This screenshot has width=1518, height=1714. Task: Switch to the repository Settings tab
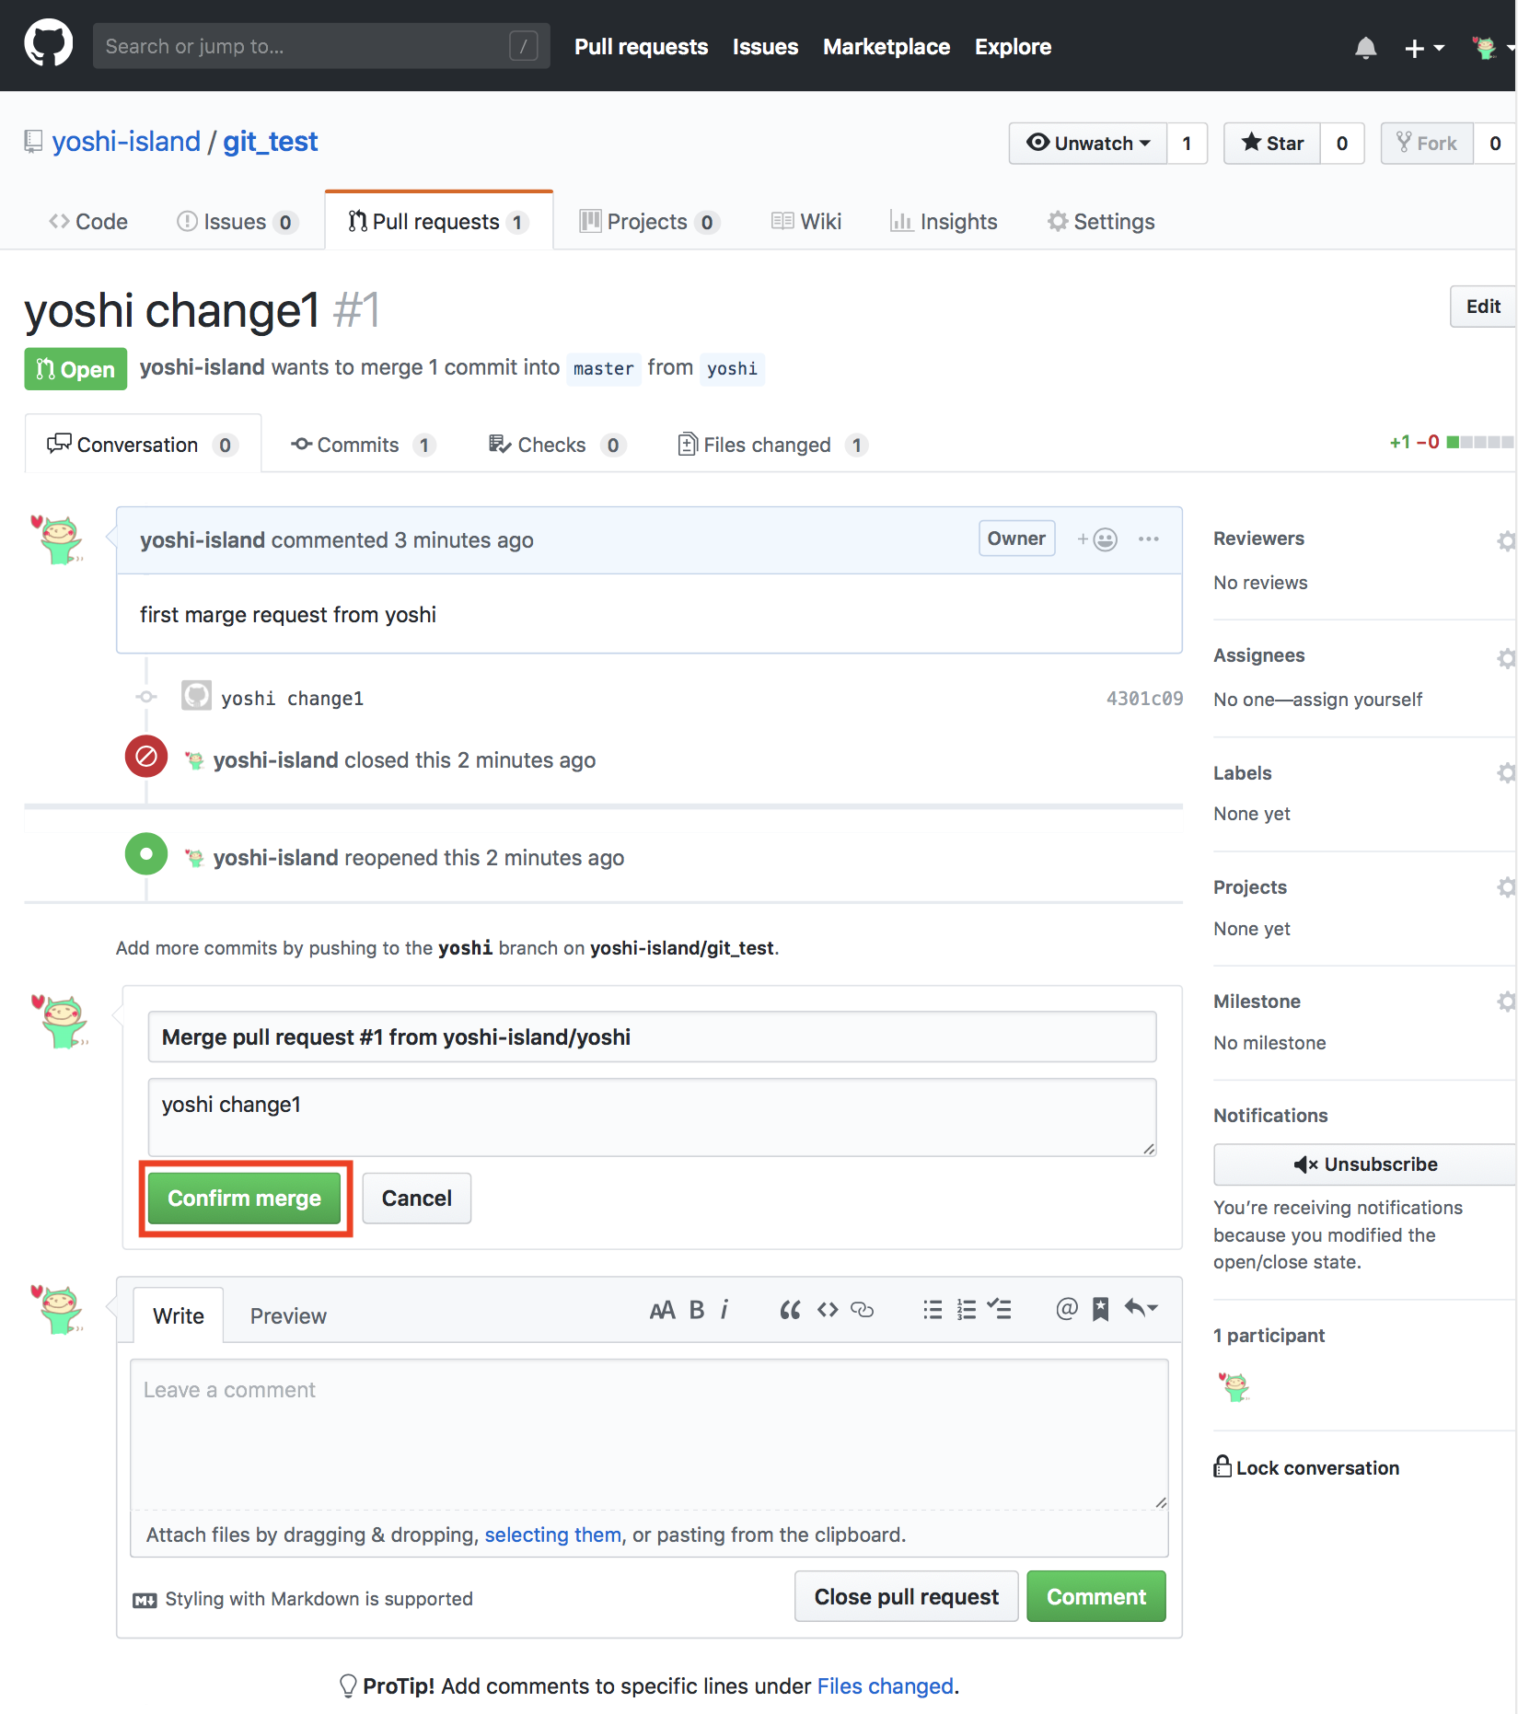click(1101, 221)
